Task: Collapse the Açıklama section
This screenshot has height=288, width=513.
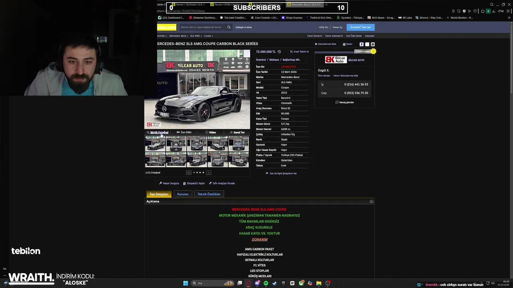Action: [x=372, y=202]
